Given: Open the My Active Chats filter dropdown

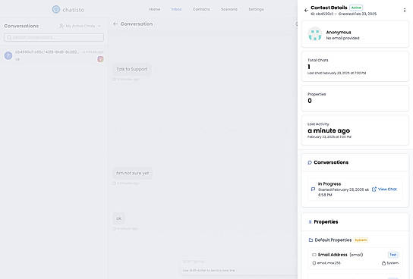Looking at the screenshot, I should click(80, 26).
